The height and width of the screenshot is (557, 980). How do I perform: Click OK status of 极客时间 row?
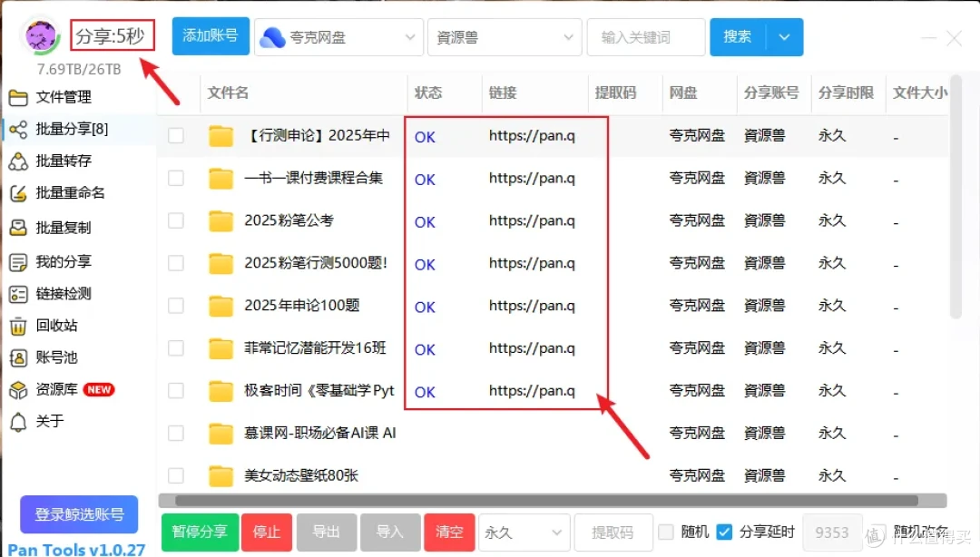(x=425, y=392)
